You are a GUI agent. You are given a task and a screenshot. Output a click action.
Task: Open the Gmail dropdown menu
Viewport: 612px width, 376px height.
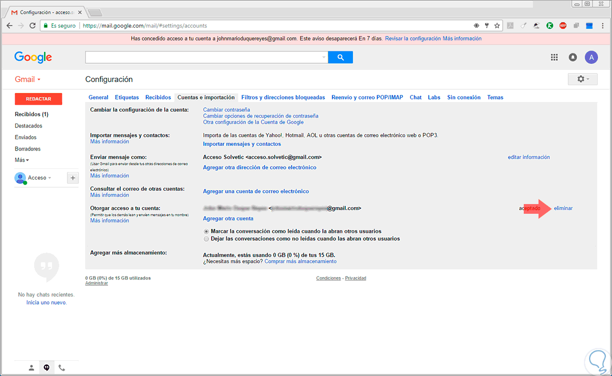pos(28,79)
